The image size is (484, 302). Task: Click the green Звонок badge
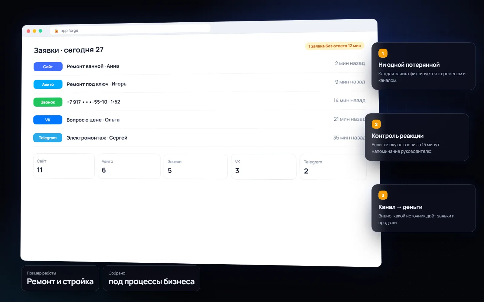pos(48,102)
